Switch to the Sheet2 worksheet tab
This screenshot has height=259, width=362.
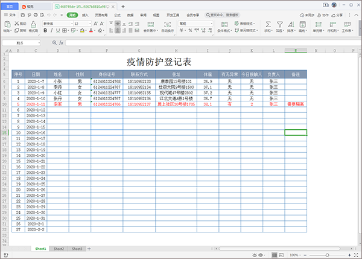tap(59, 249)
